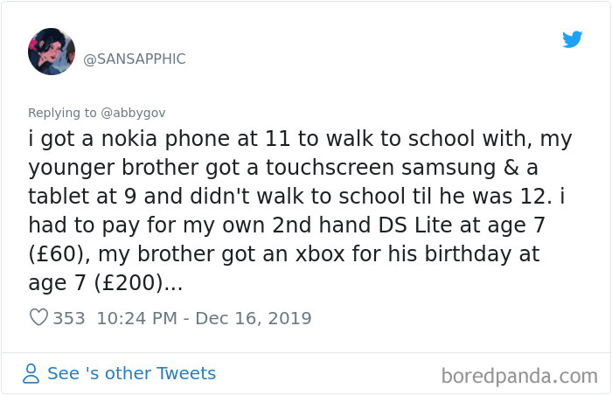Click the word 'tablet' in the tweet
This screenshot has width=612, height=395.
(59, 197)
